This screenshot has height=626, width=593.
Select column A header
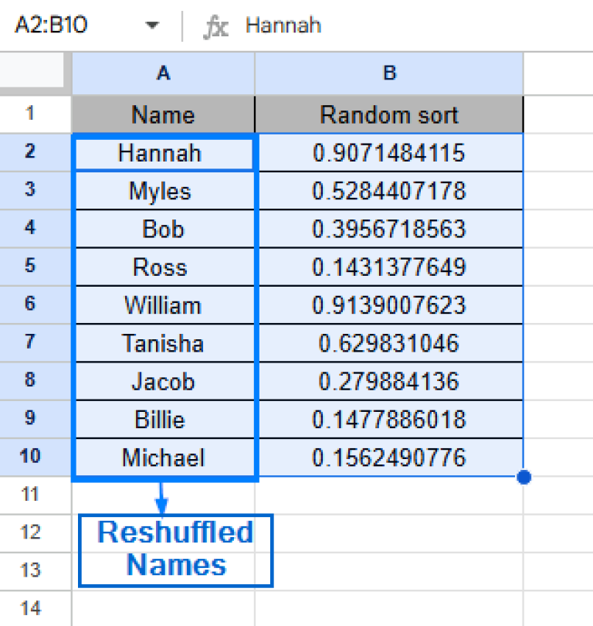(163, 73)
